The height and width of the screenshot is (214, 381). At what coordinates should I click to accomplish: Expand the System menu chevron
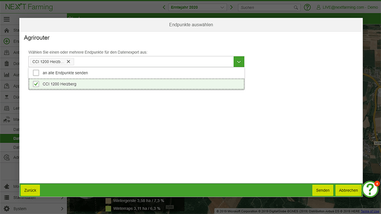click(x=62, y=209)
